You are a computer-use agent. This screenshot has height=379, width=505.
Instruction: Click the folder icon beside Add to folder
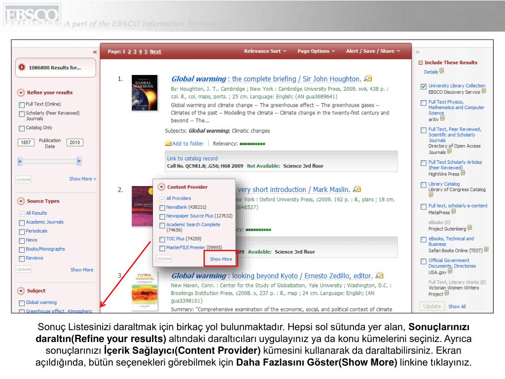click(168, 144)
